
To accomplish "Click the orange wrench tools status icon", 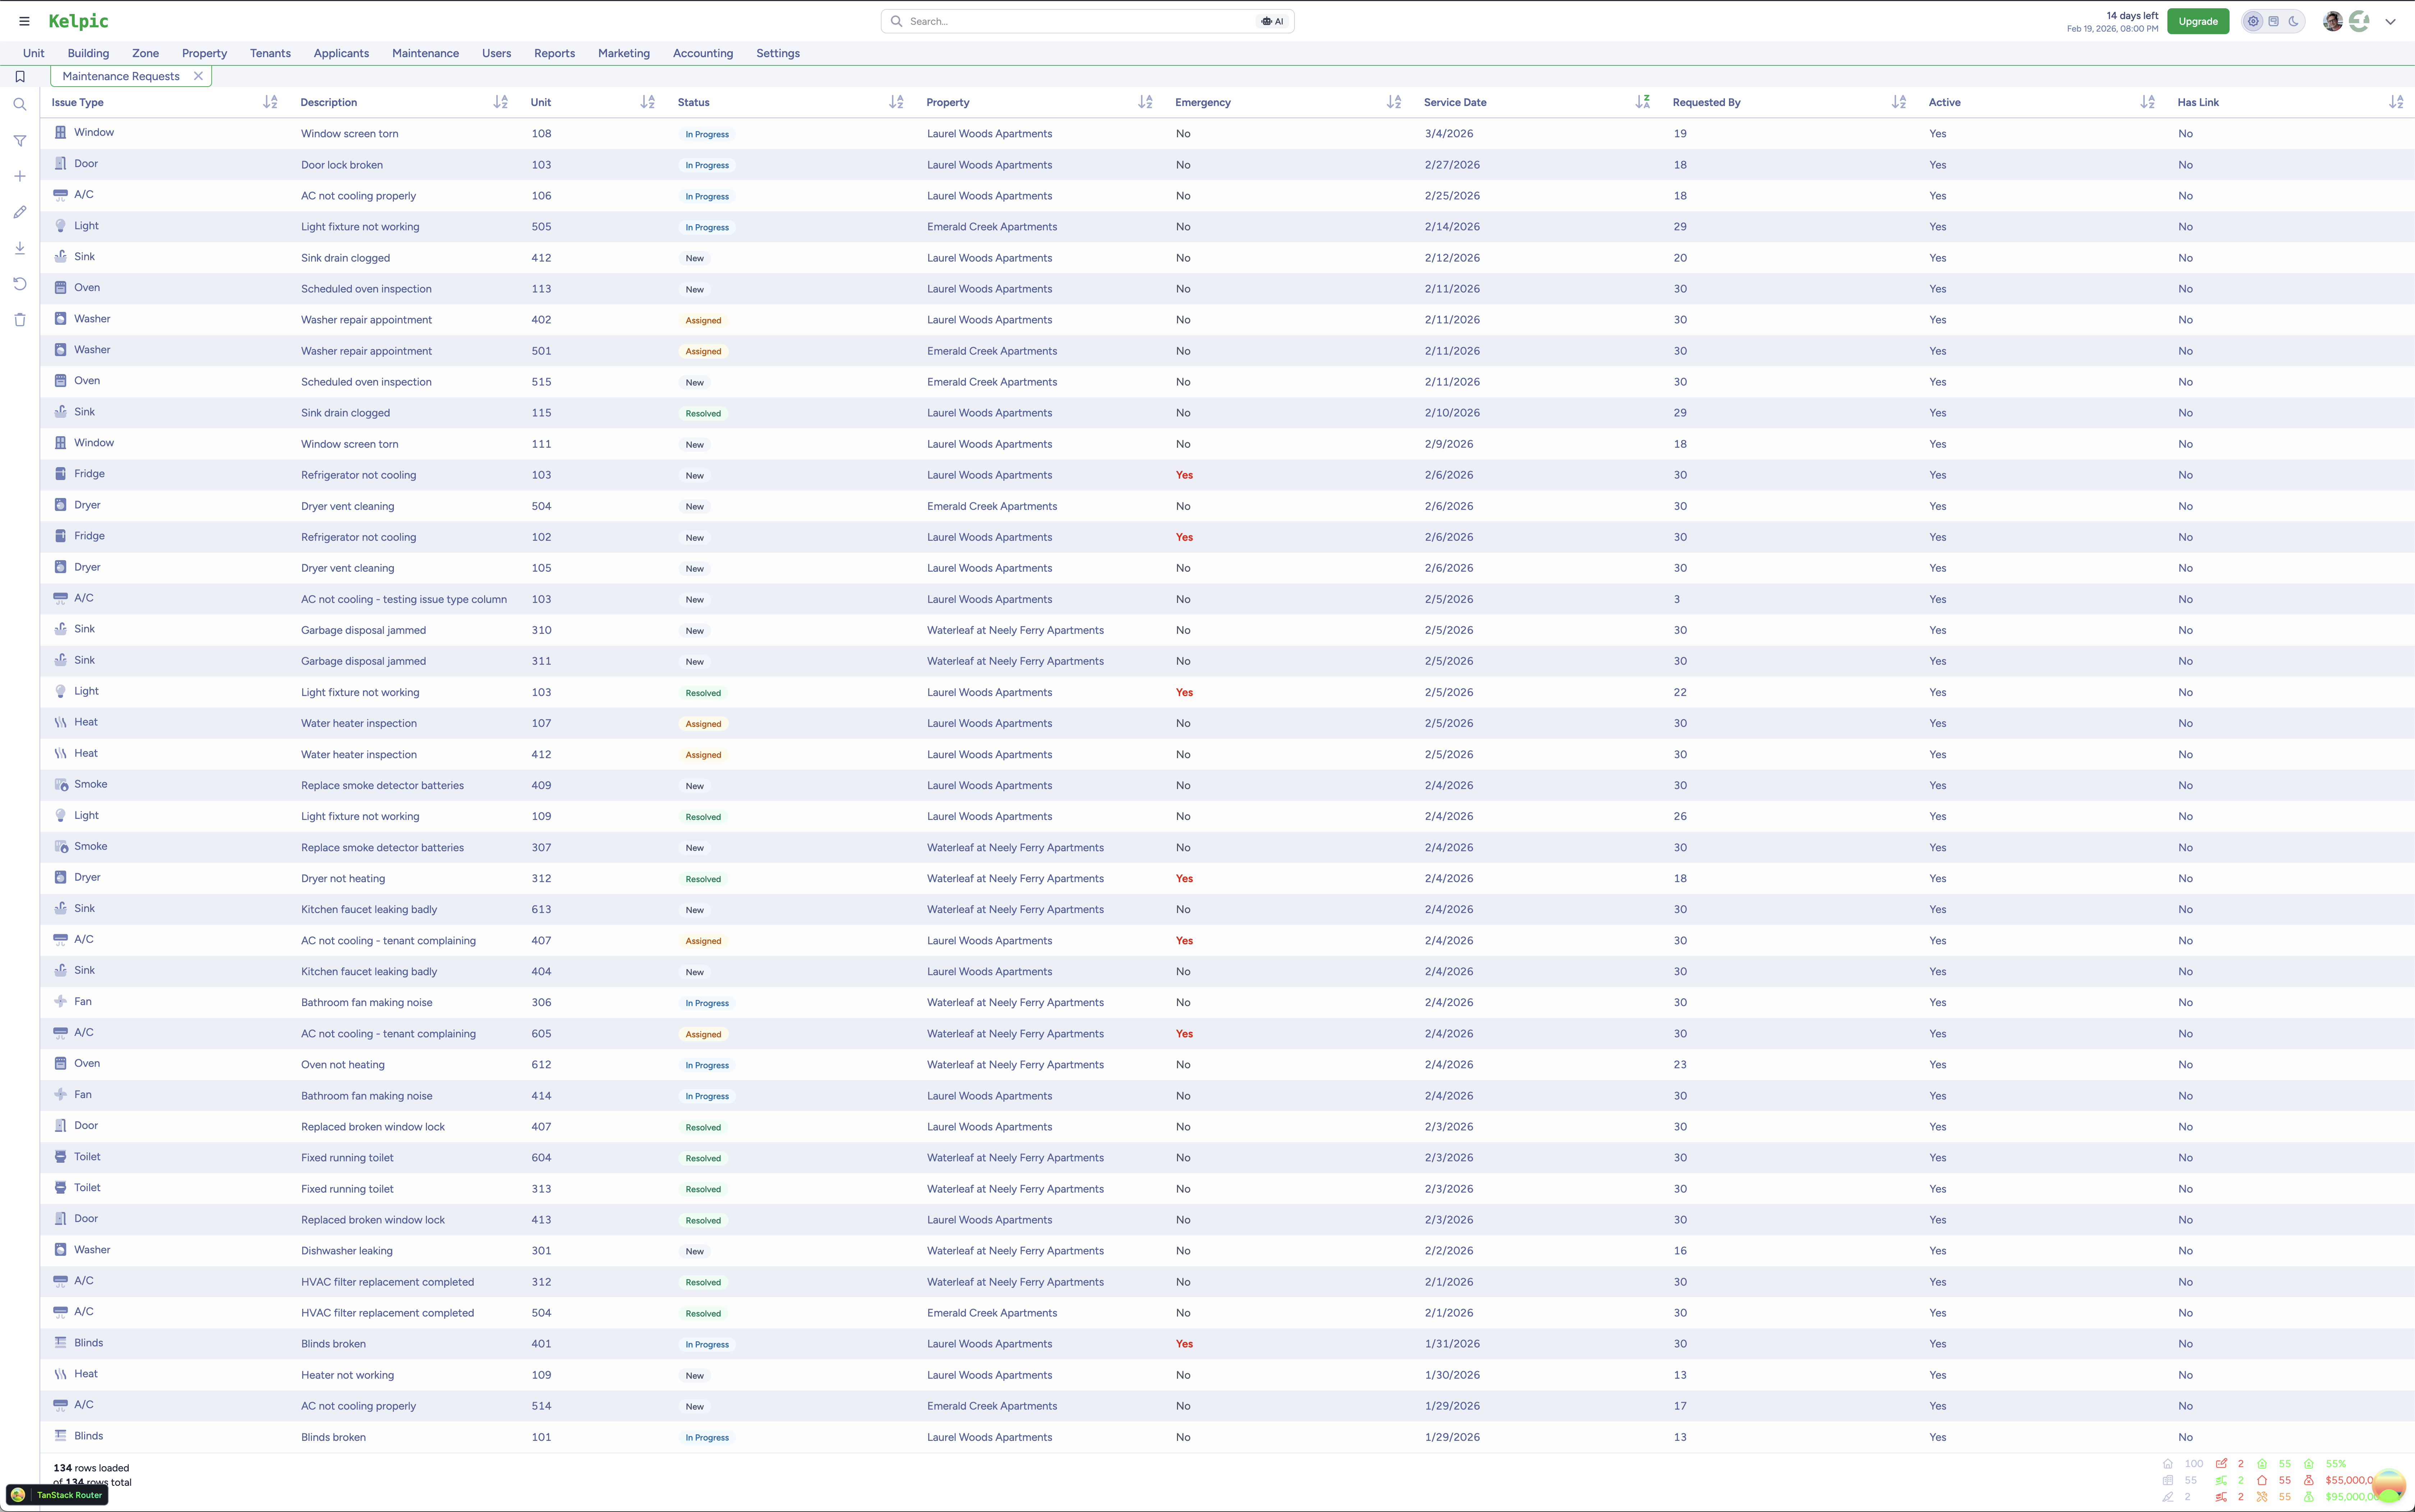I will coord(2262,1497).
